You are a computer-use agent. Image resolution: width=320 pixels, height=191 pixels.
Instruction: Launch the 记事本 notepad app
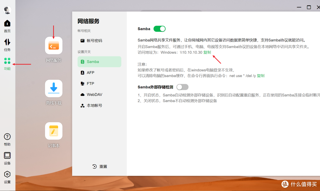(54, 131)
